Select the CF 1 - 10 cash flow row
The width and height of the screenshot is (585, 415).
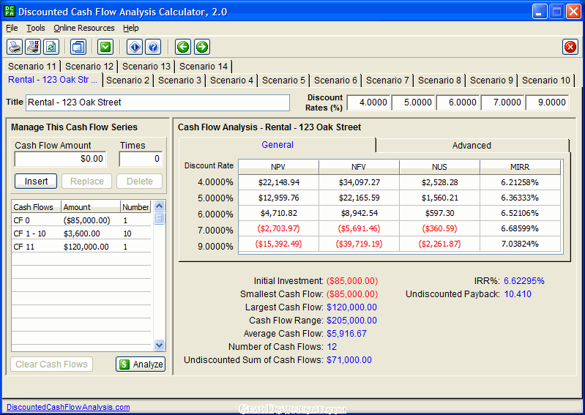point(81,233)
